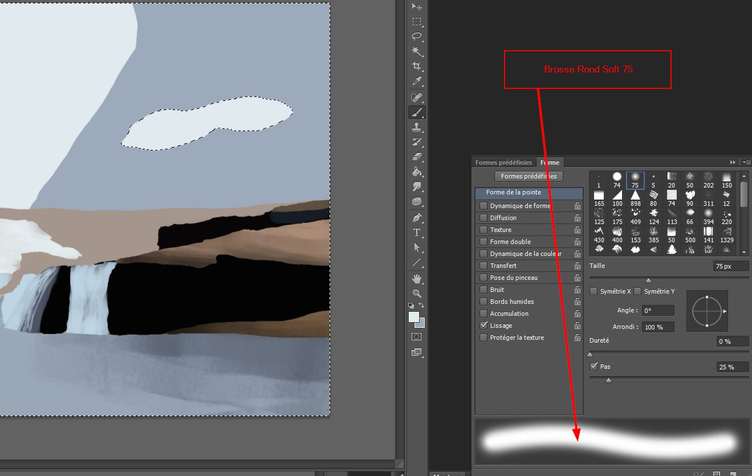Select the Magic Wand tool
752x476 pixels.
(417, 51)
